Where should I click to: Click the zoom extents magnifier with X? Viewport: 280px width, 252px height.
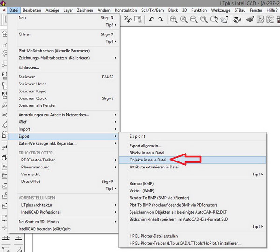click(183, 19)
